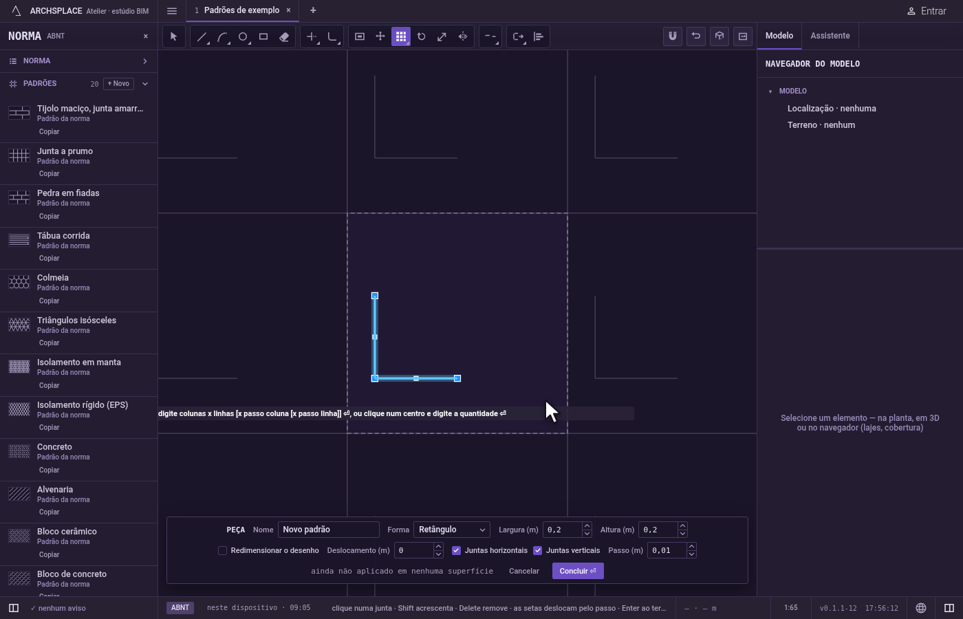This screenshot has width=963, height=619.
Task: Click the Nome field Novo padrão
Action: coord(328,530)
